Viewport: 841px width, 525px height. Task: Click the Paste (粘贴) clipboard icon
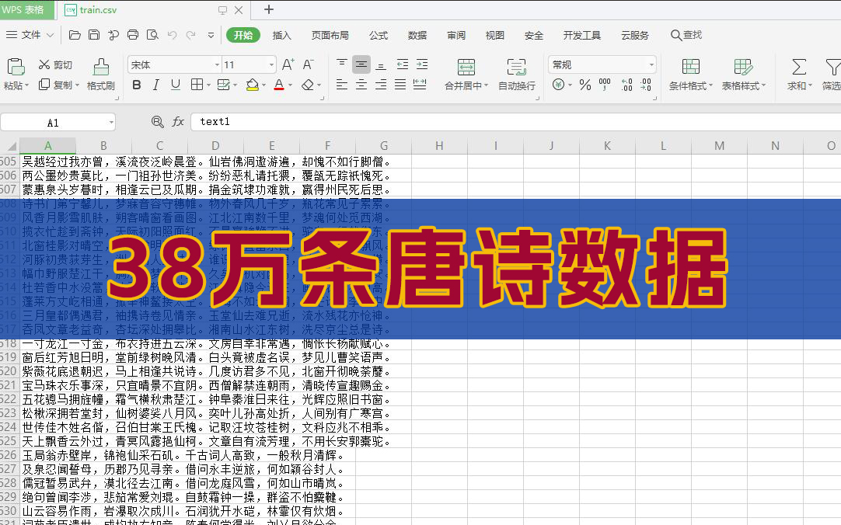[x=16, y=67]
